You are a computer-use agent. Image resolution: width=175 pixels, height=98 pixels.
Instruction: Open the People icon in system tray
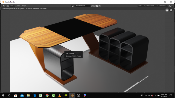142,96
